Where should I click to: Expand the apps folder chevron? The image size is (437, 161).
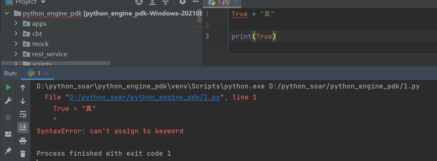click(x=16, y=23)
